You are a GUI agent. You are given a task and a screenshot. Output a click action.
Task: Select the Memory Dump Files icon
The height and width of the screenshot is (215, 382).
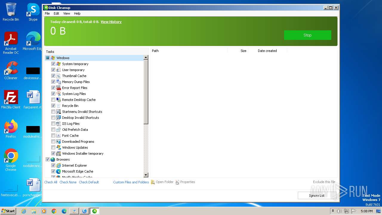58,82
